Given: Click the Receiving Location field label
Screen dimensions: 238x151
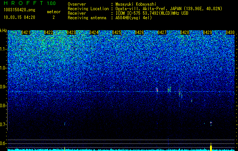Looking at the screenshot, I should coord(88,9).
